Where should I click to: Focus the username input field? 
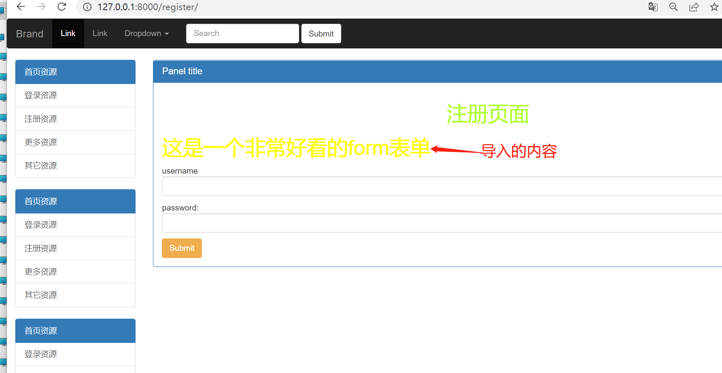click(442, 186)
